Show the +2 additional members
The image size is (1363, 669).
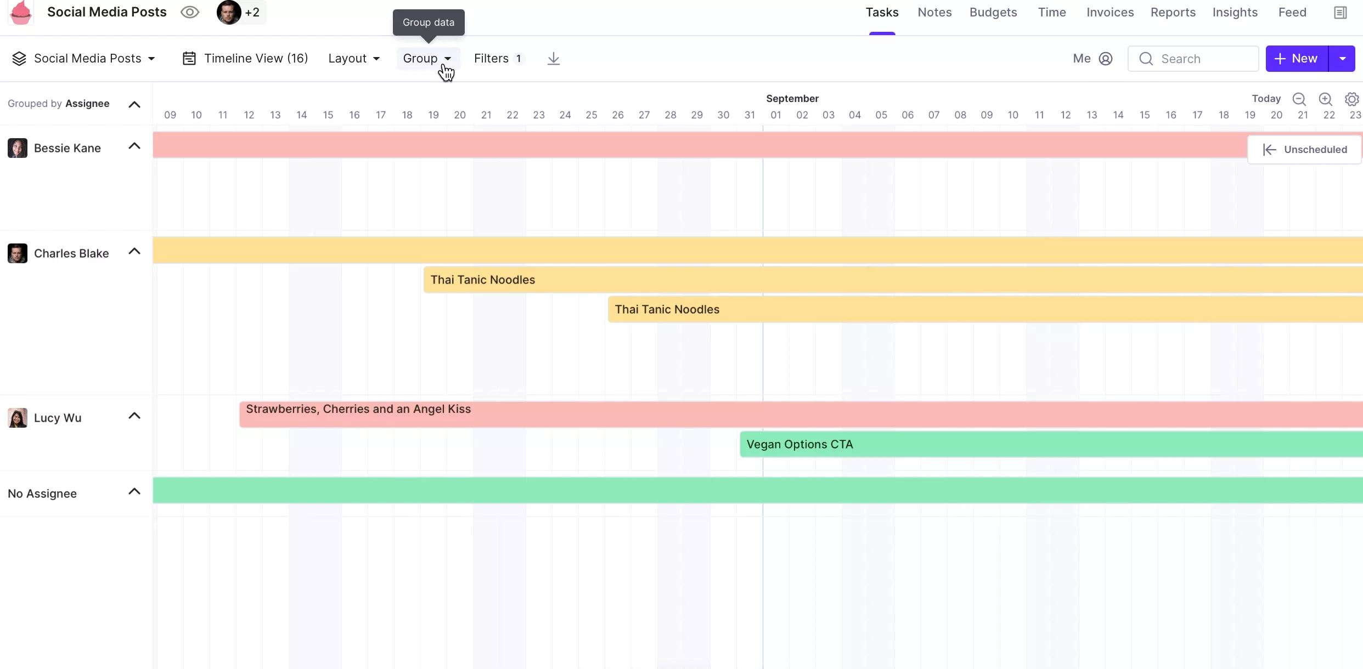click(252, 12)
